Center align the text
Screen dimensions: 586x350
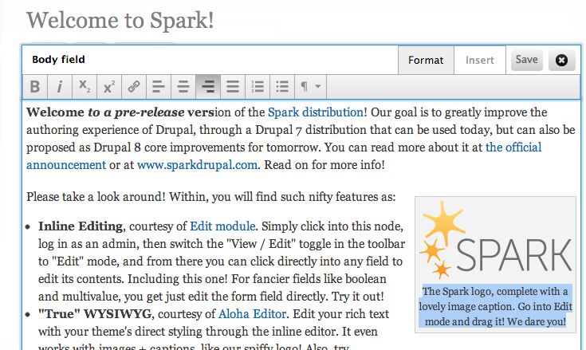coord(183,87)
